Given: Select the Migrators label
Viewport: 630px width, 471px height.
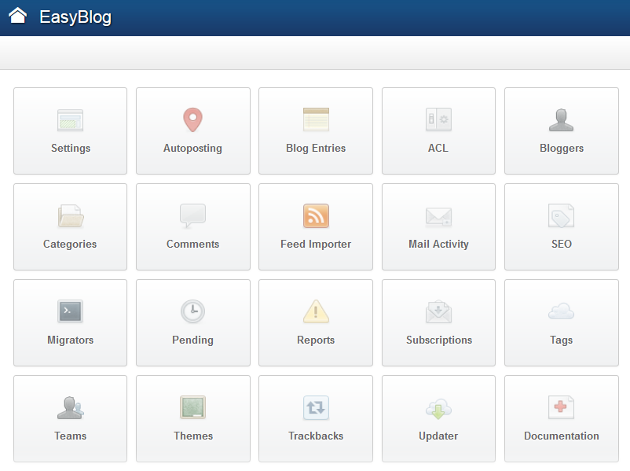Looking at the screenshot, I should point(71,340).
